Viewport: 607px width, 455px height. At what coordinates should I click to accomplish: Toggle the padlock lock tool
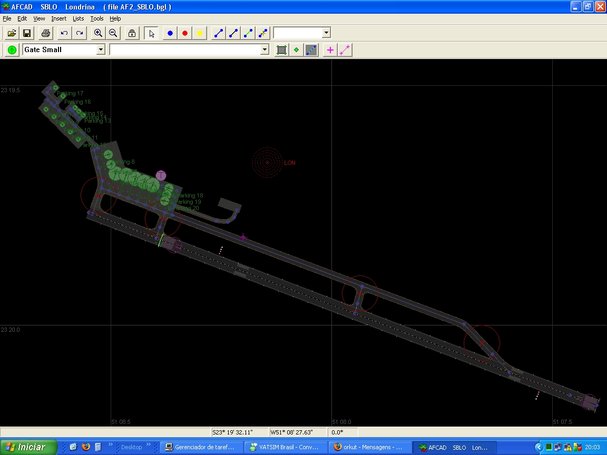[x=132, y=33]
